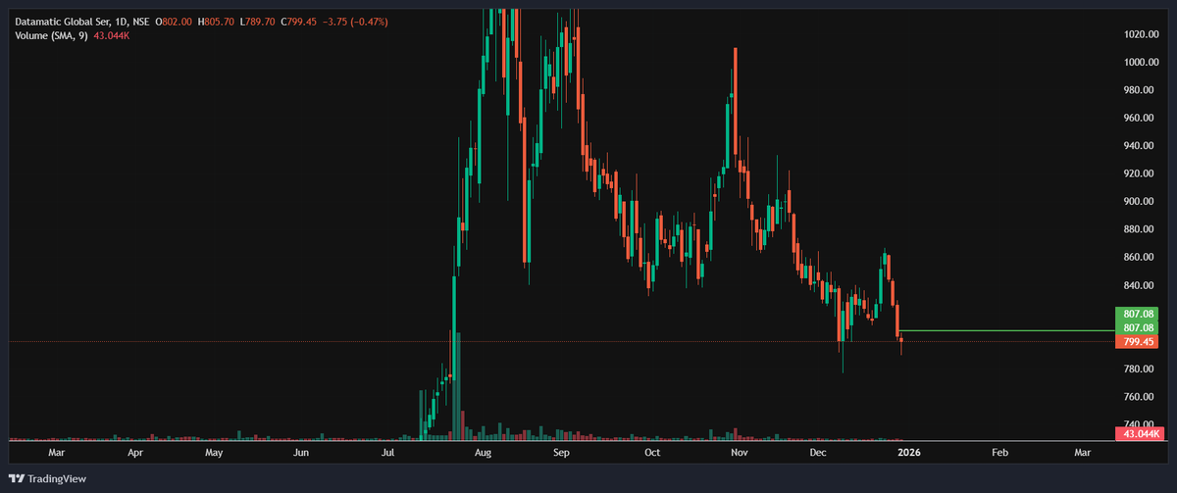Image resolution: width=1177 pixels, height=493 pixels.
Task: Click the 1020.00 price axis label
Action: pos(1142,34)
